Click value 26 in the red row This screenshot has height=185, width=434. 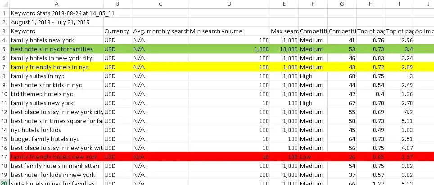pyautogui.click(x=342, y=157)
